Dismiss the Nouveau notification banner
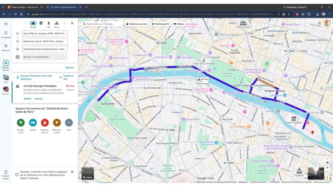 72,172
